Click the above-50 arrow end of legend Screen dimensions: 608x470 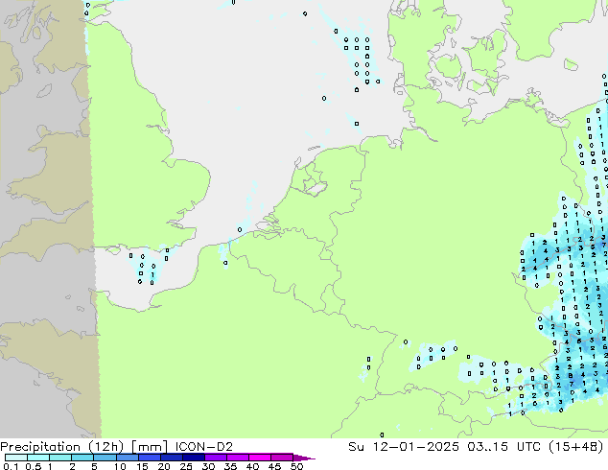click(304, 458)
